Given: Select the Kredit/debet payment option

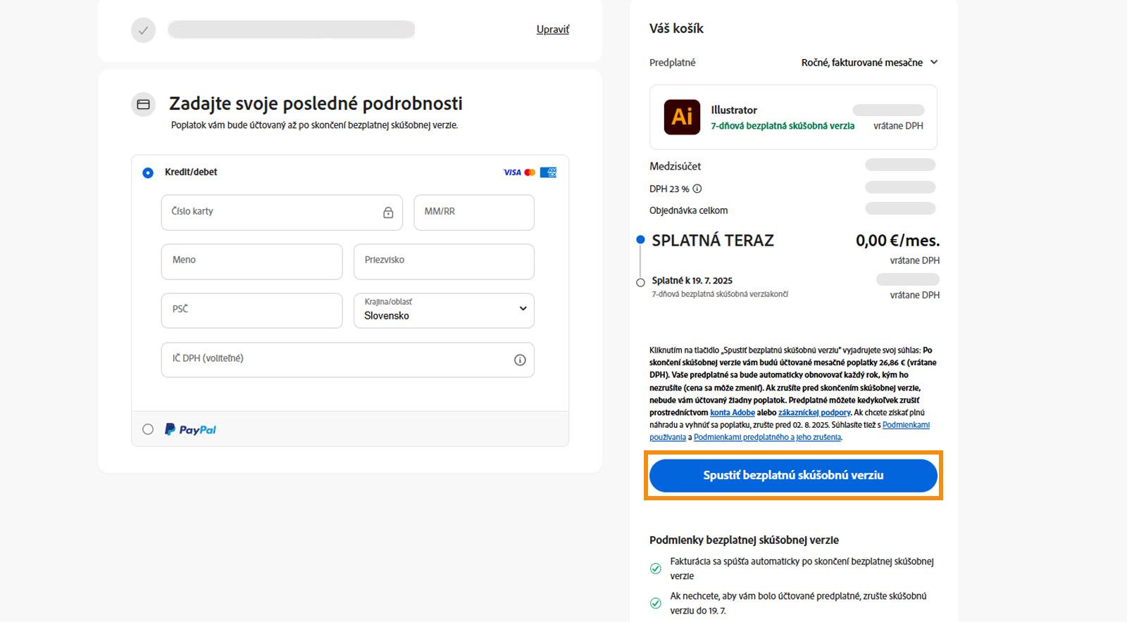Looking at the screenshot, I should point(148,173).
